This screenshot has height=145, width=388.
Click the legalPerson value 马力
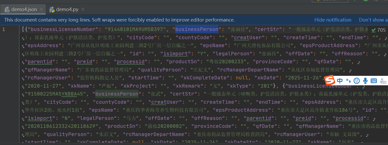[132, 118]
